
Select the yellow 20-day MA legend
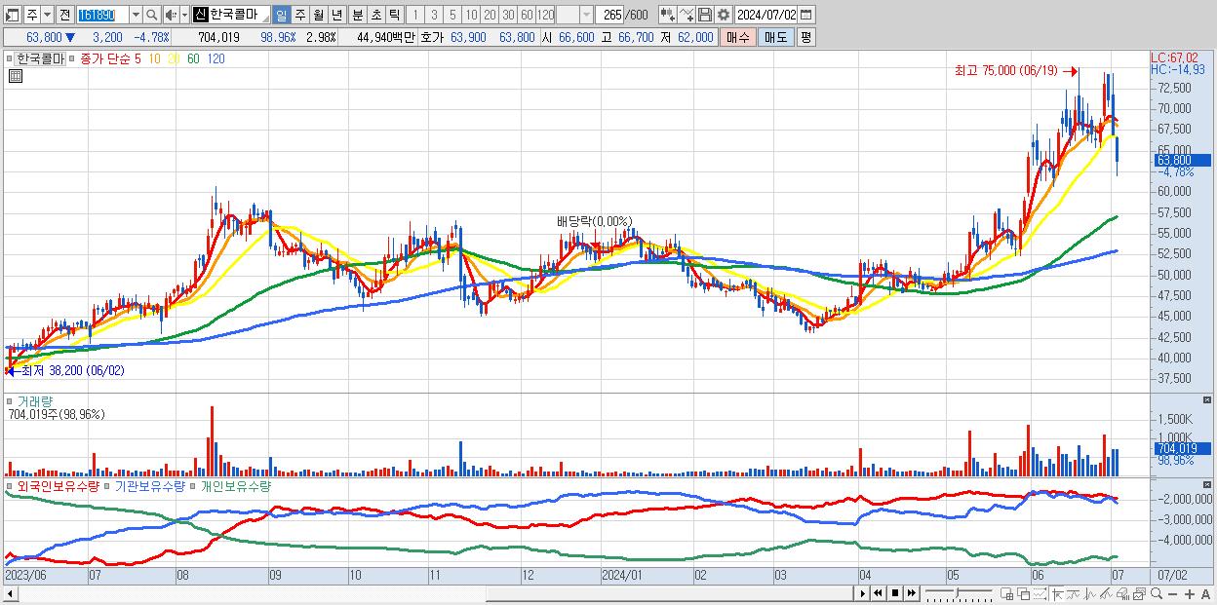coord(175,58)
